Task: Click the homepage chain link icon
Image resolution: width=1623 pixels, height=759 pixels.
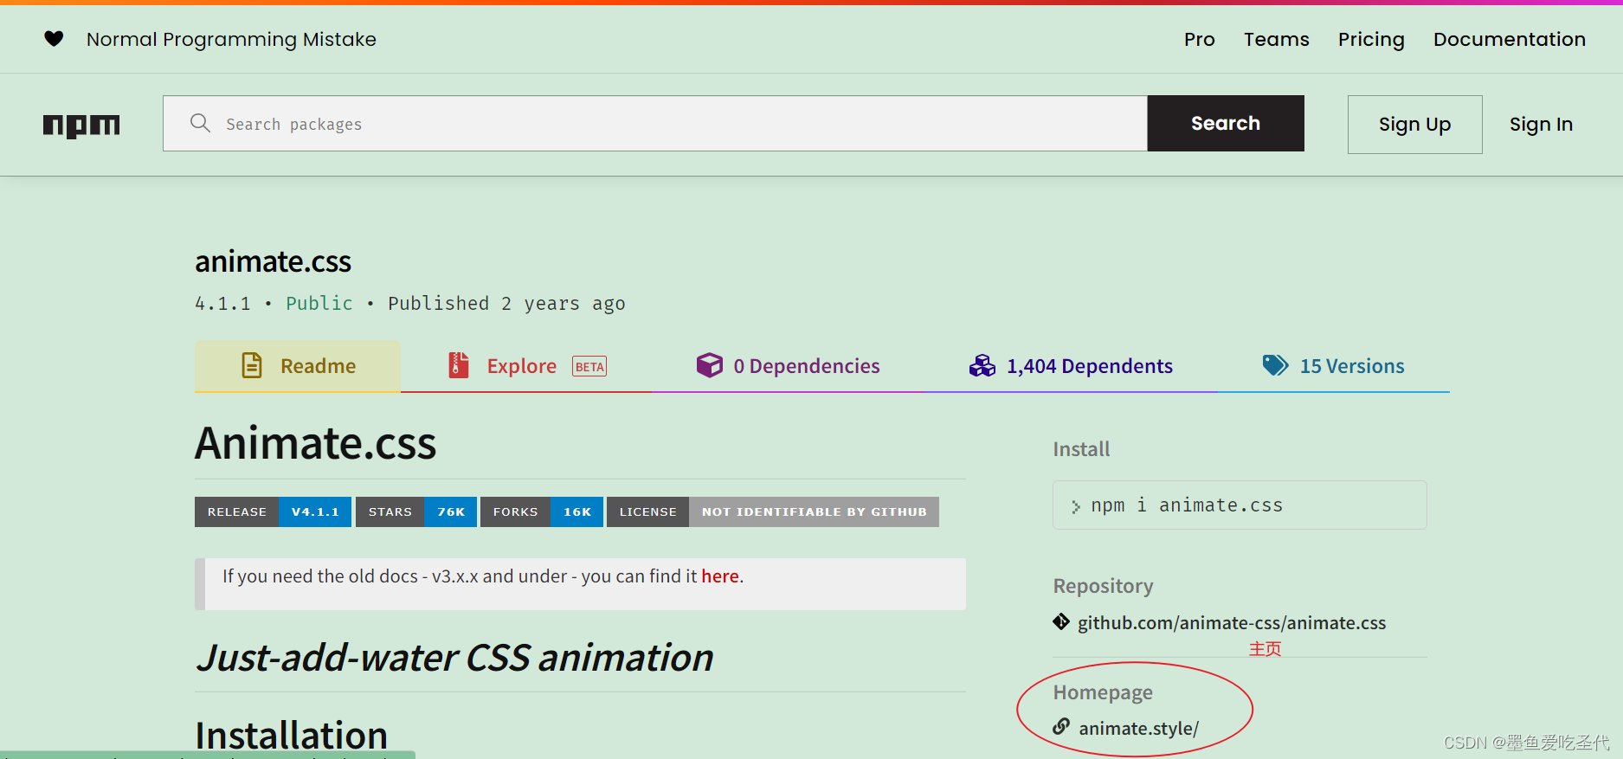Action: [x=1061, y=727]
